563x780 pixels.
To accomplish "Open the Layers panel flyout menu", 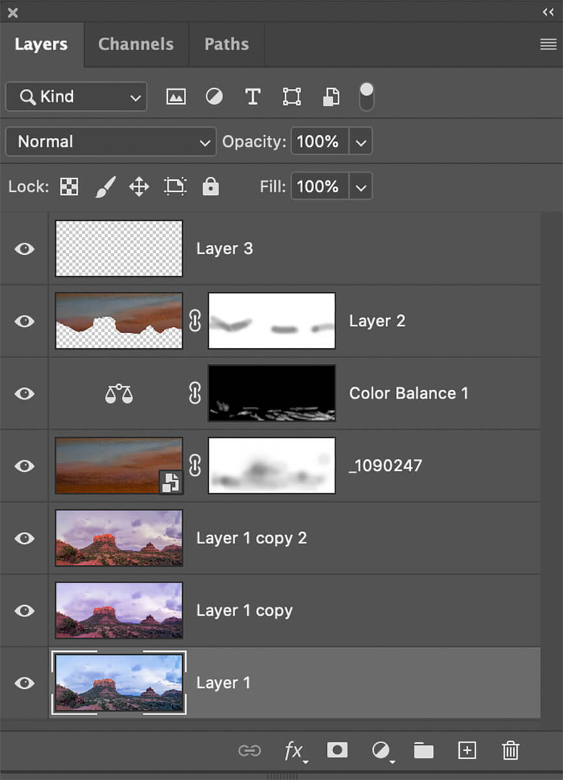I will click(547, 44).
